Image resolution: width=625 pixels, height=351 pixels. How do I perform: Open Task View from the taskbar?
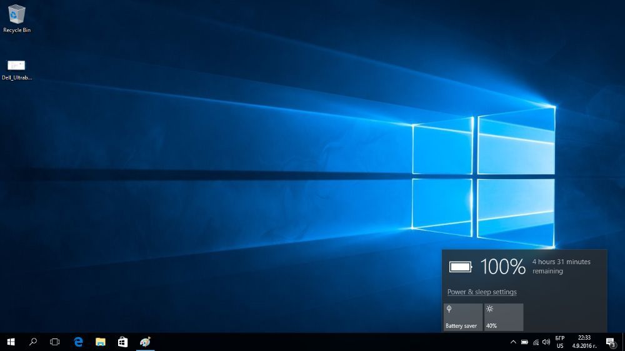54,342
